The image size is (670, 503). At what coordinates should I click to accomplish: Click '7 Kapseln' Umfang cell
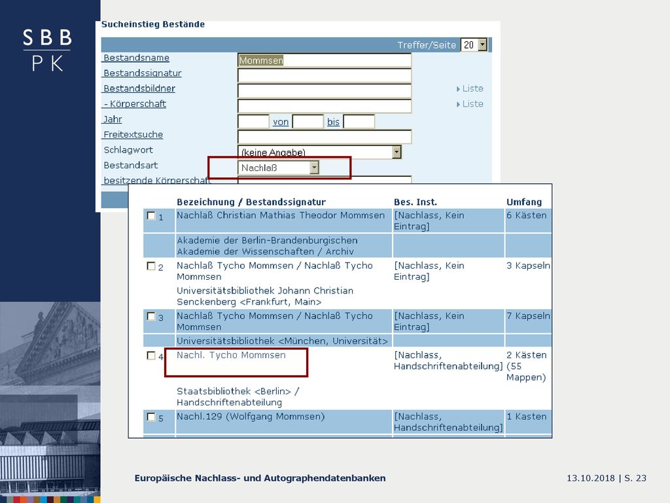click(x=528, y=316)
